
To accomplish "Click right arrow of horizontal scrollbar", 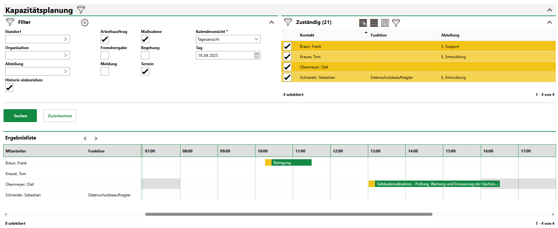I will (x=553, y=214).
